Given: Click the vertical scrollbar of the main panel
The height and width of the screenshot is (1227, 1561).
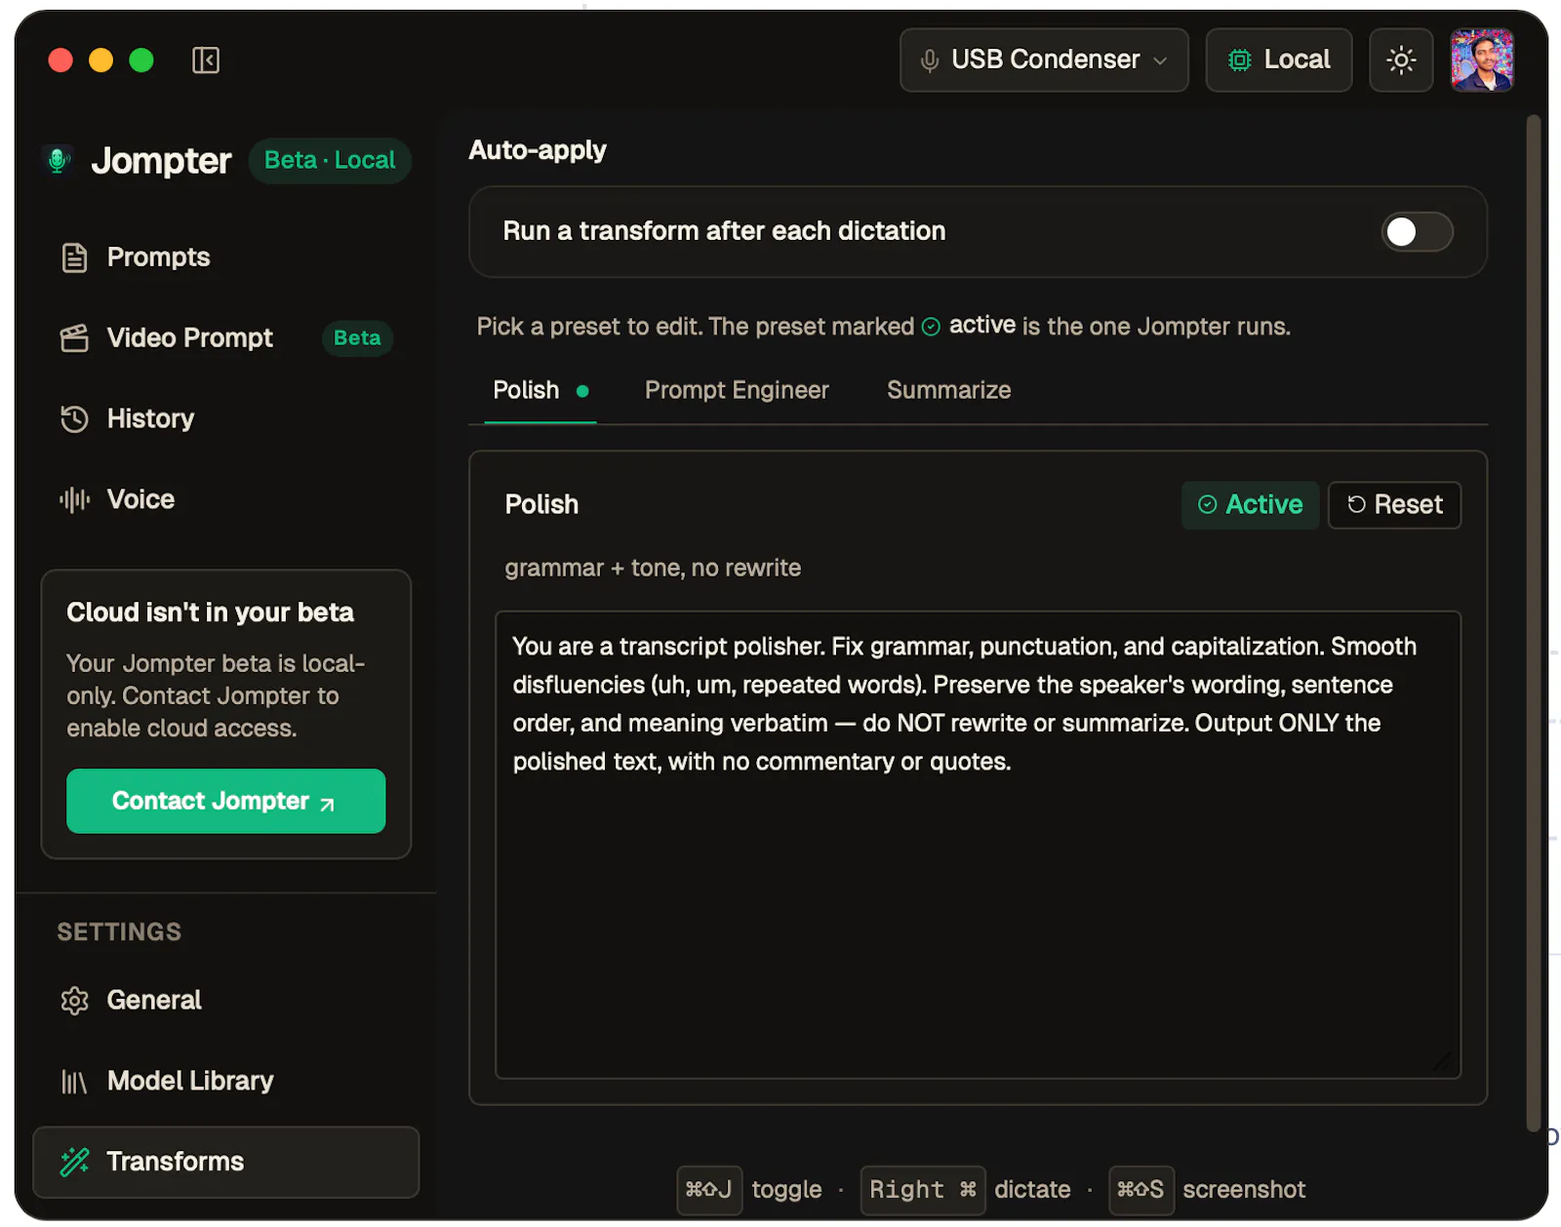Looking at the screenshot, I should (x=1533, y=624).
